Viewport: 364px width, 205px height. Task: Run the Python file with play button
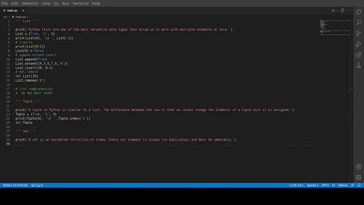click(333, 10)
